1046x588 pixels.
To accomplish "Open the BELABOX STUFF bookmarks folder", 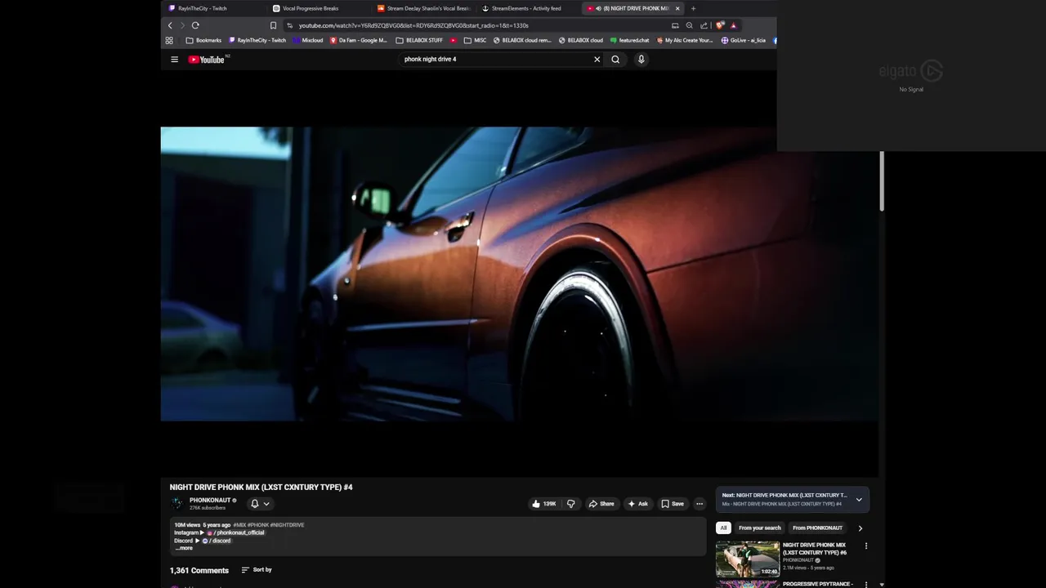I will (x=419, y=40).
